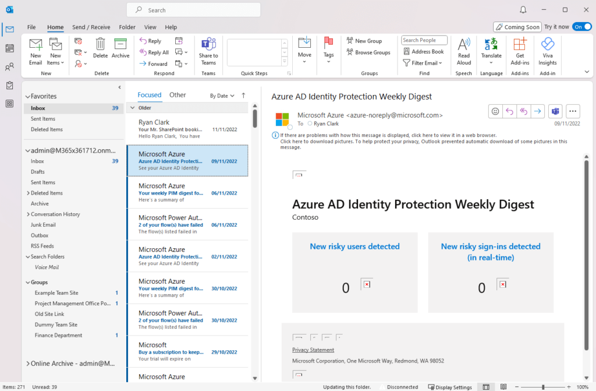Click Forward arrow in reading pane
Image resolution: width=596 pixels, height=391 pixels.
coord(537,111)
